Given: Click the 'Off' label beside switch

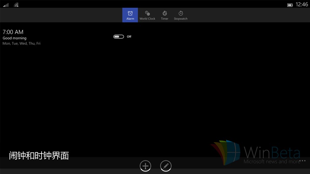Looking at the screenshot, I should 129,37.
